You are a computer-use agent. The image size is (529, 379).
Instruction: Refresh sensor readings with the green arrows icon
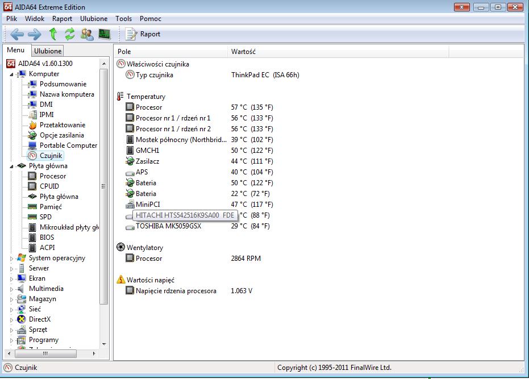click(x=70, y=34)
